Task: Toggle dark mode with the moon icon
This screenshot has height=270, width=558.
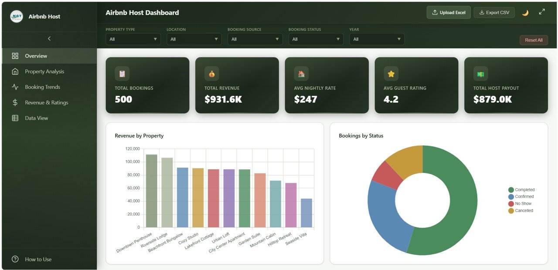Action: coord(525,13)
